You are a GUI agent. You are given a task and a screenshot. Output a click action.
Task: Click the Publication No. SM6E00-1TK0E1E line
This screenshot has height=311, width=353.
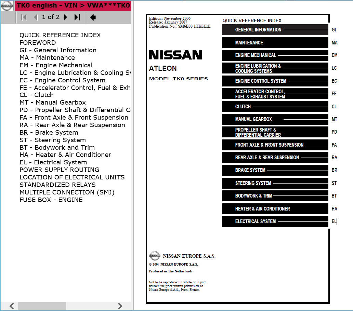(180, 26)
